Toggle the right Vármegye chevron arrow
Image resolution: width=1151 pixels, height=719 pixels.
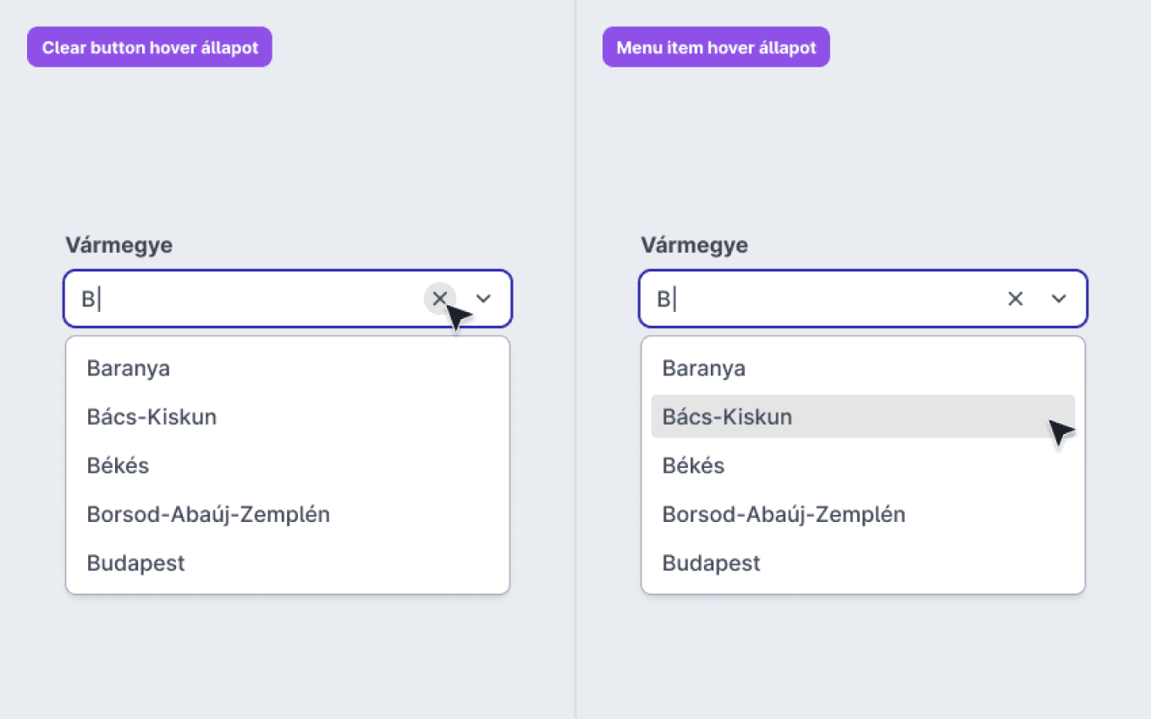click(x=1059, y=298)
